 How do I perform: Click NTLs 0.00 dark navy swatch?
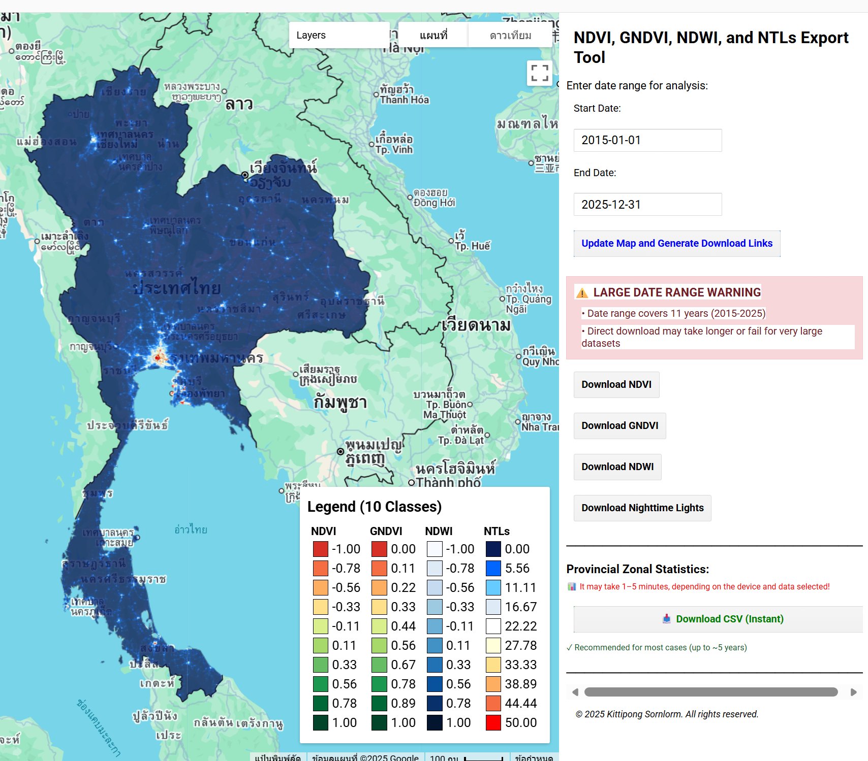tap(493, 549)
